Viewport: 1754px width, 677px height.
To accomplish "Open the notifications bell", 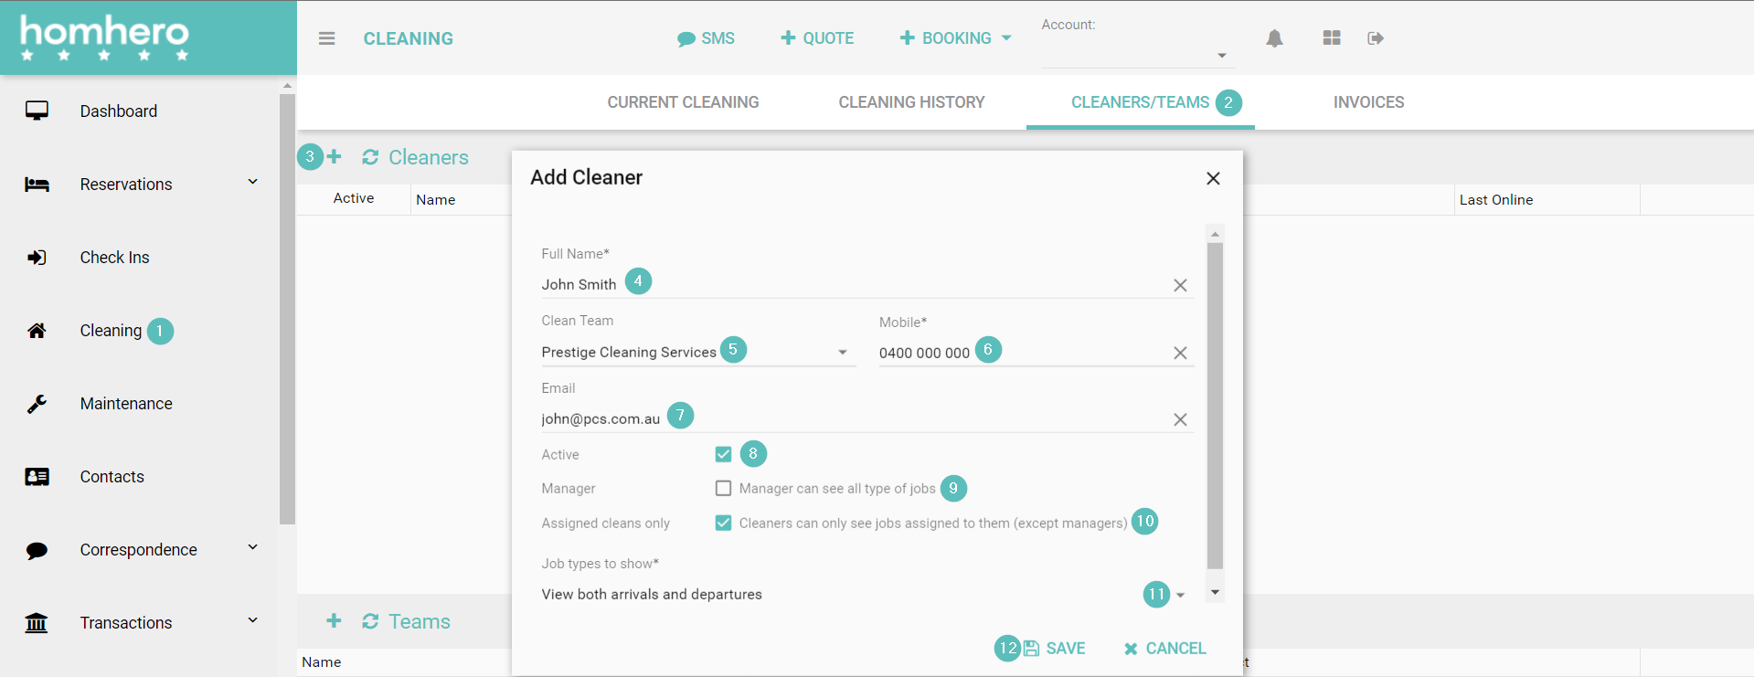I will tap(1274, 38).
